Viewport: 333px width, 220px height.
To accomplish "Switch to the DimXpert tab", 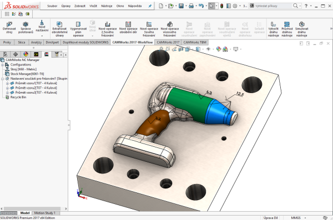I will [52, 43].
